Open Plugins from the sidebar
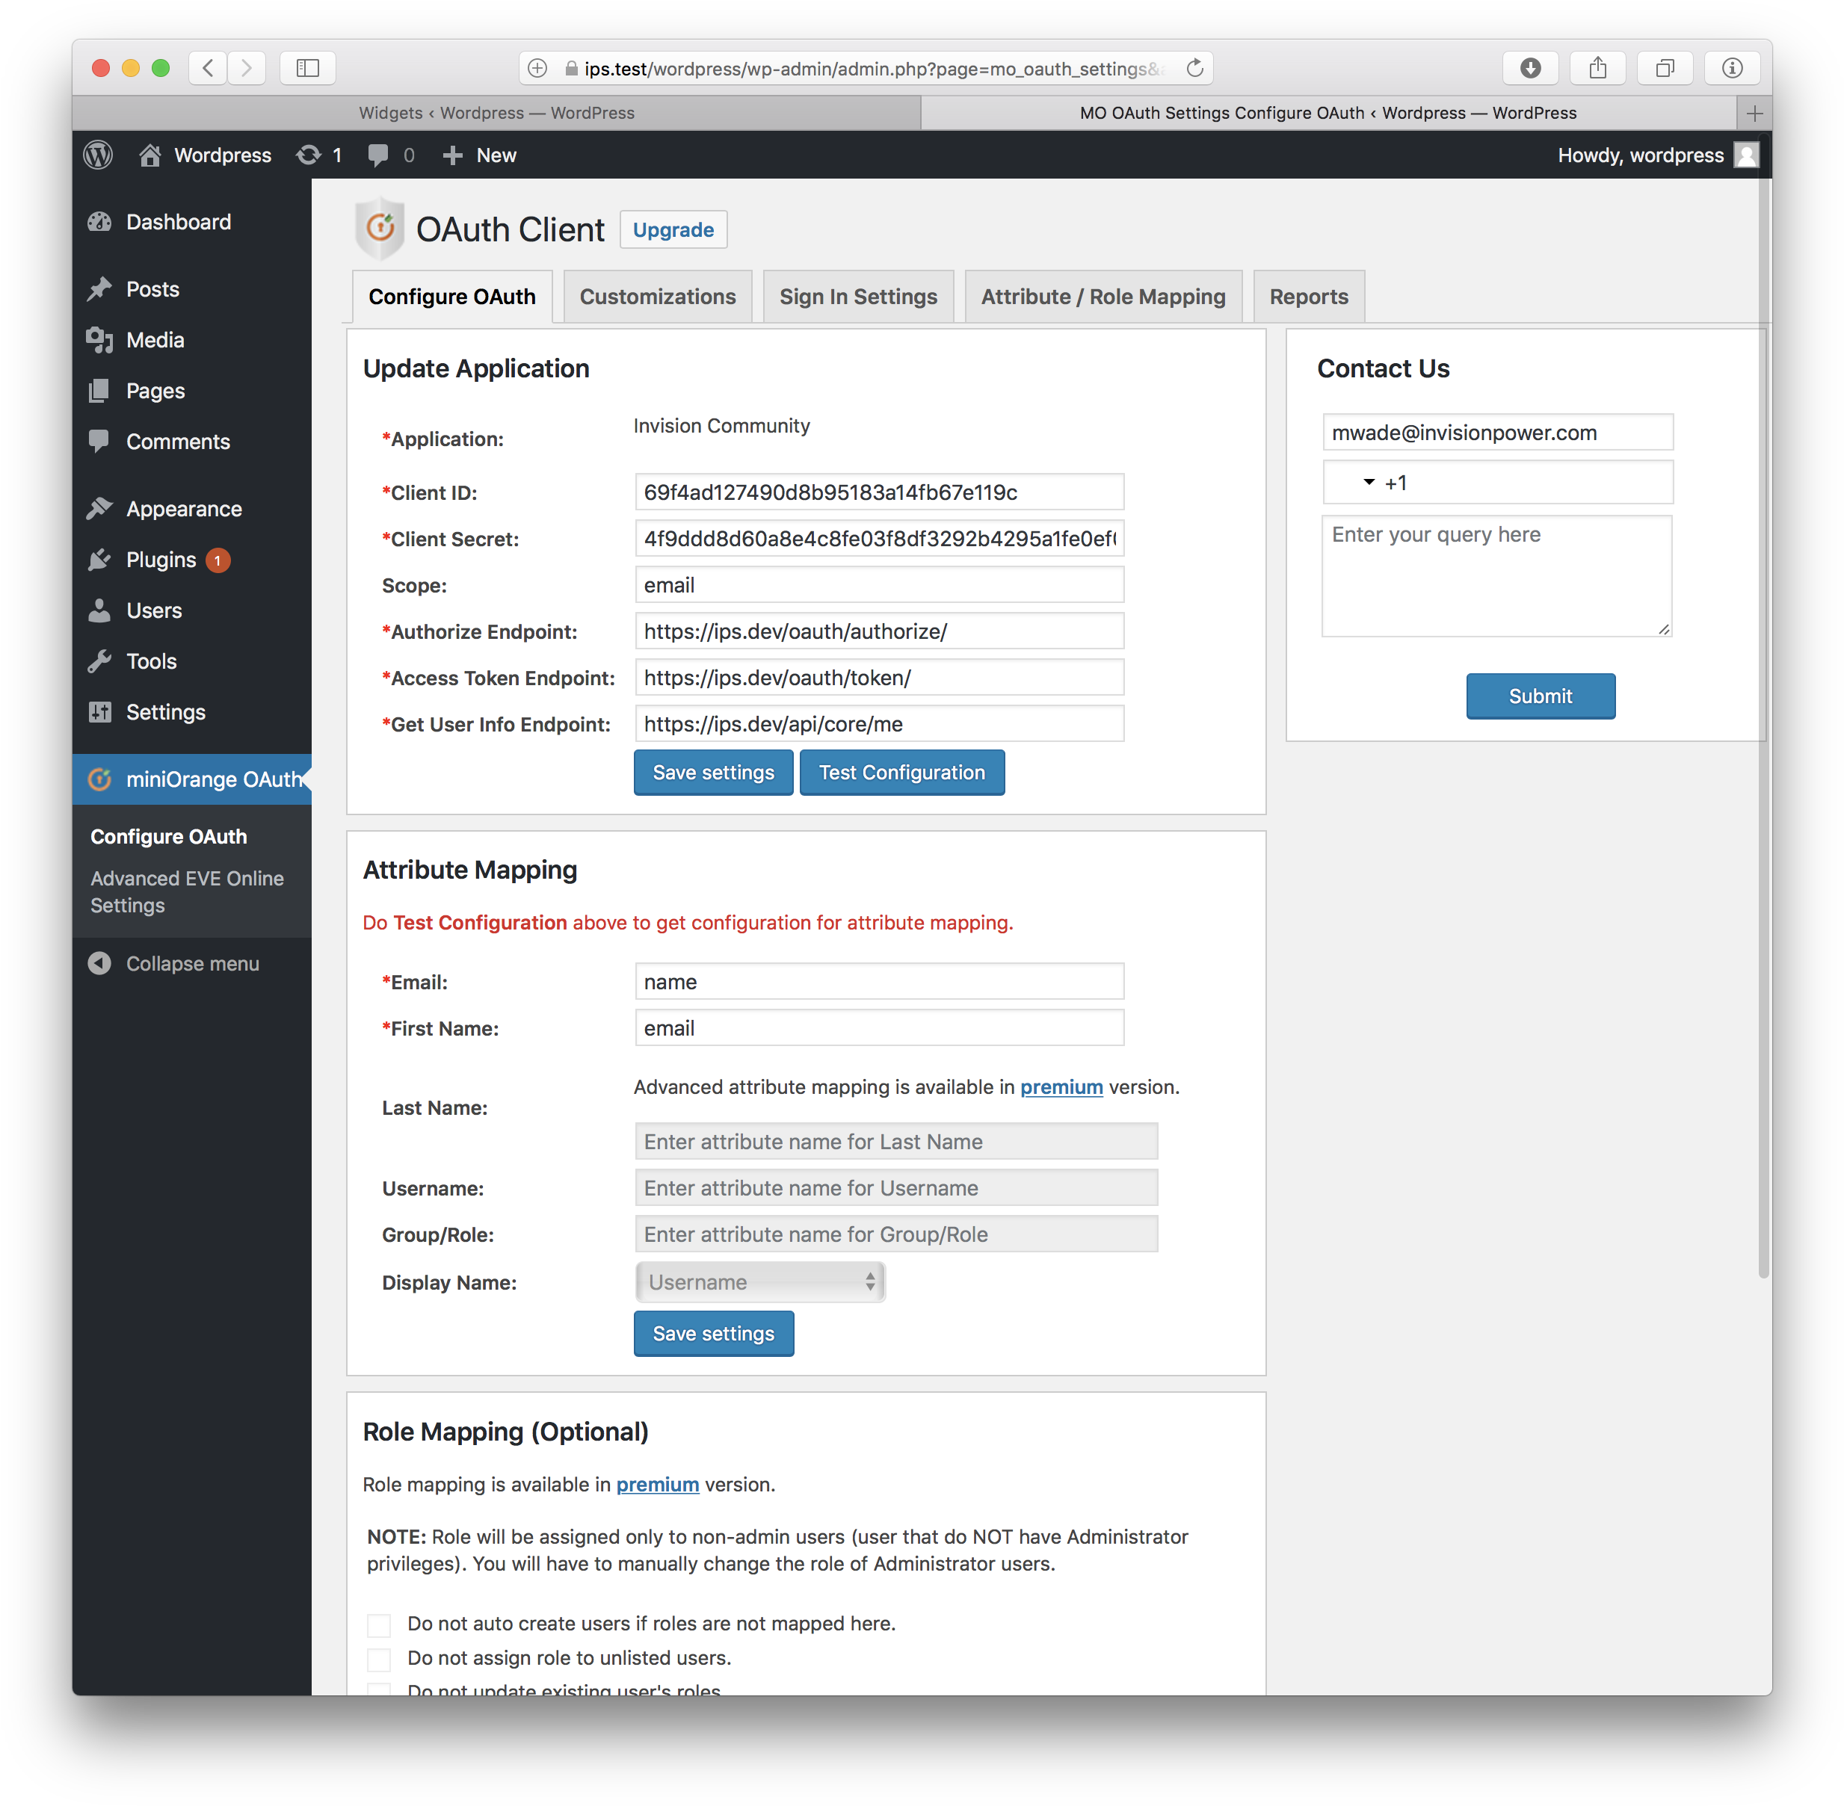1844x1806 pixels. click(x=161, y=560)
